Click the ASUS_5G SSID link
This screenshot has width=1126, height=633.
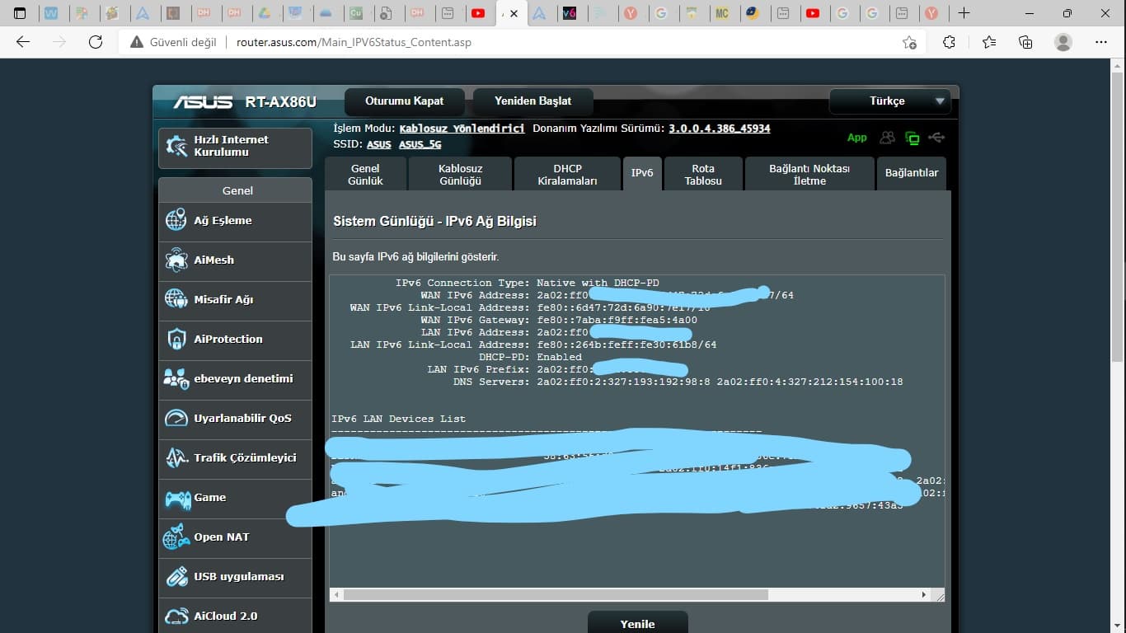pos(420,144)
